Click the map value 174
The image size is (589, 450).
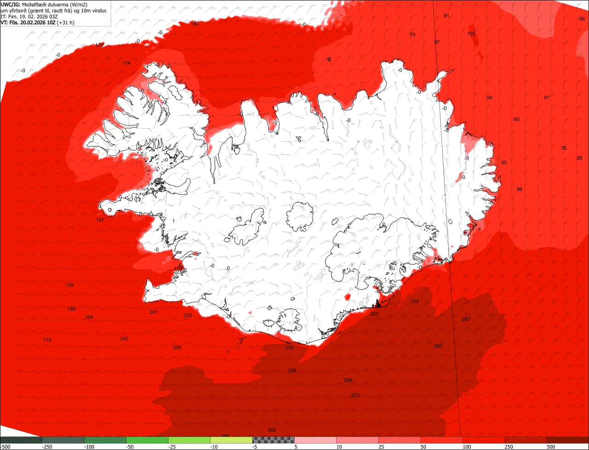126,63
